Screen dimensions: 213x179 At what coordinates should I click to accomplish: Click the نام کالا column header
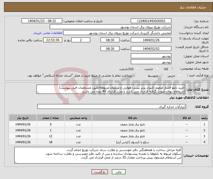[132, 118]
